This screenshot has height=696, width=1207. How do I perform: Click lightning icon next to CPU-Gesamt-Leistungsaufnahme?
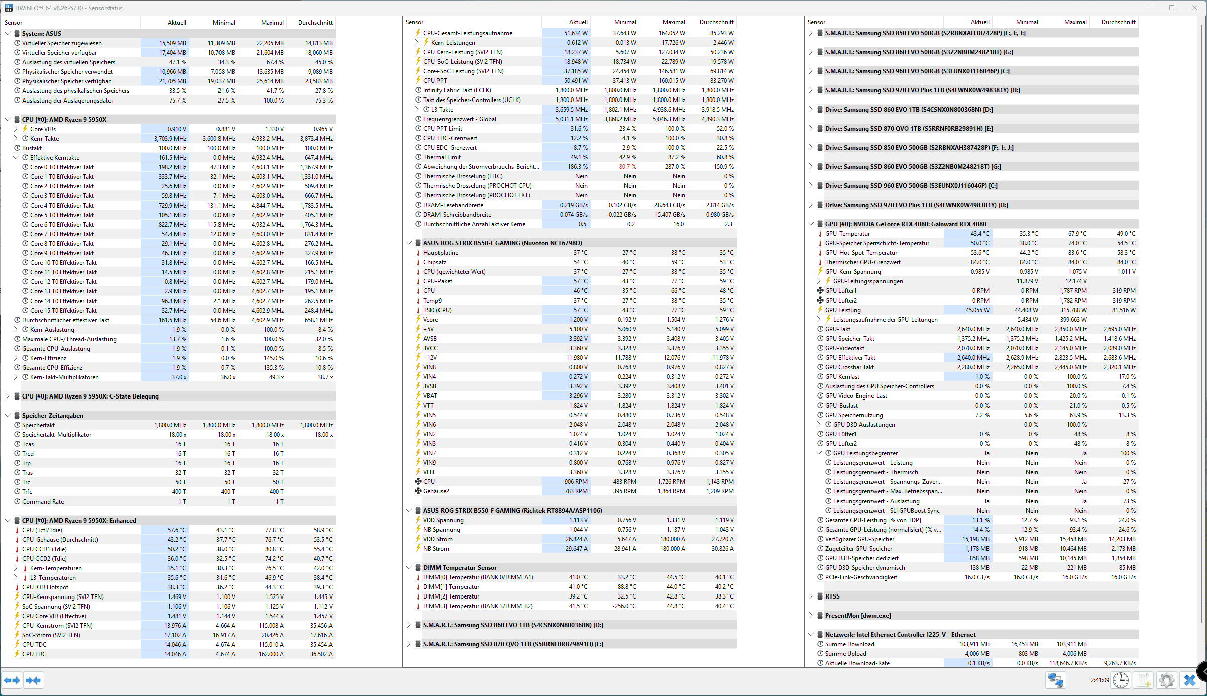pyautogui.click(x=418, y=33)
